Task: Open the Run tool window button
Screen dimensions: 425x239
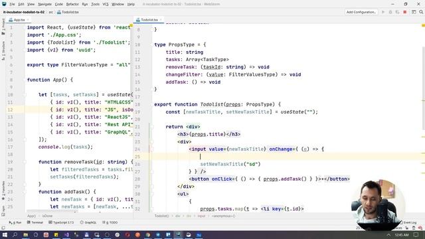Action: coord(15,222)
